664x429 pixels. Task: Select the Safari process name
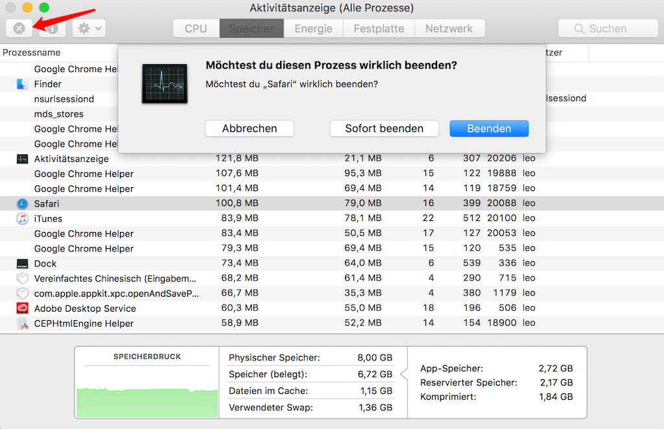click(47, 203)
